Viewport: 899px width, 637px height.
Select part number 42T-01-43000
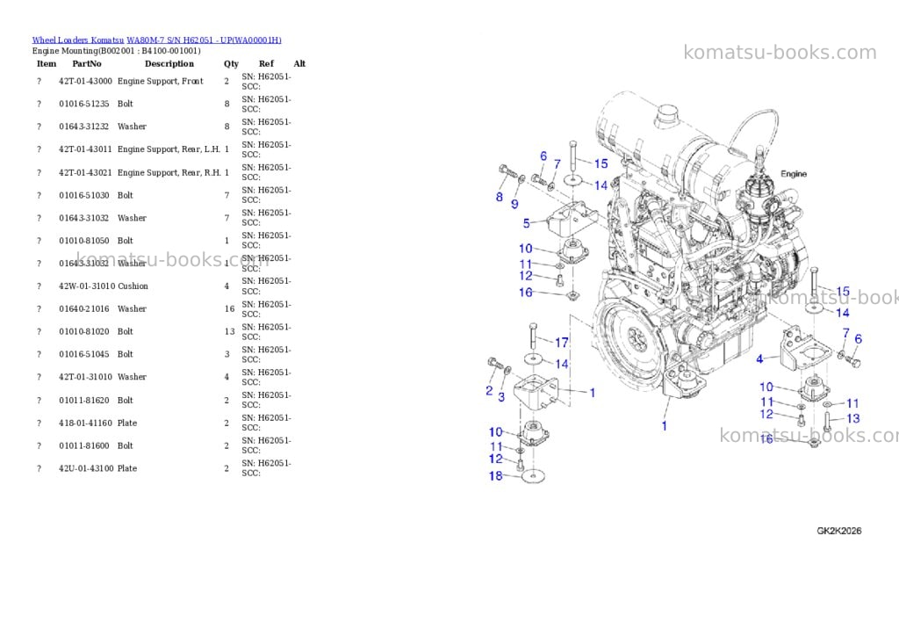(85, 82)
